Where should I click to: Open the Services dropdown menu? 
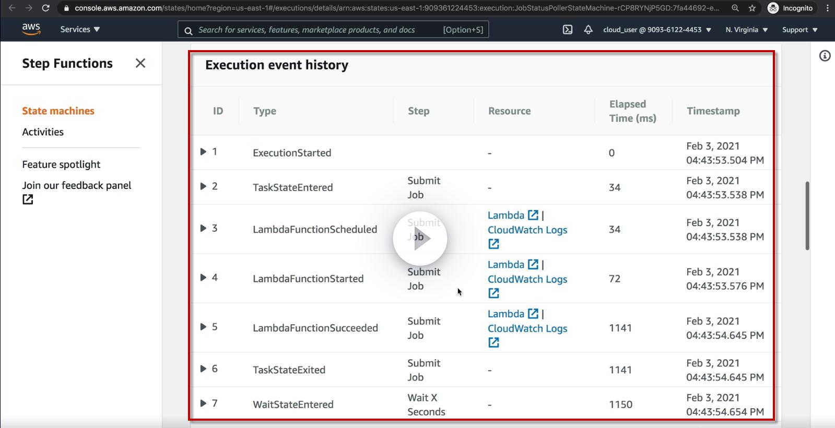coord(80,29)
